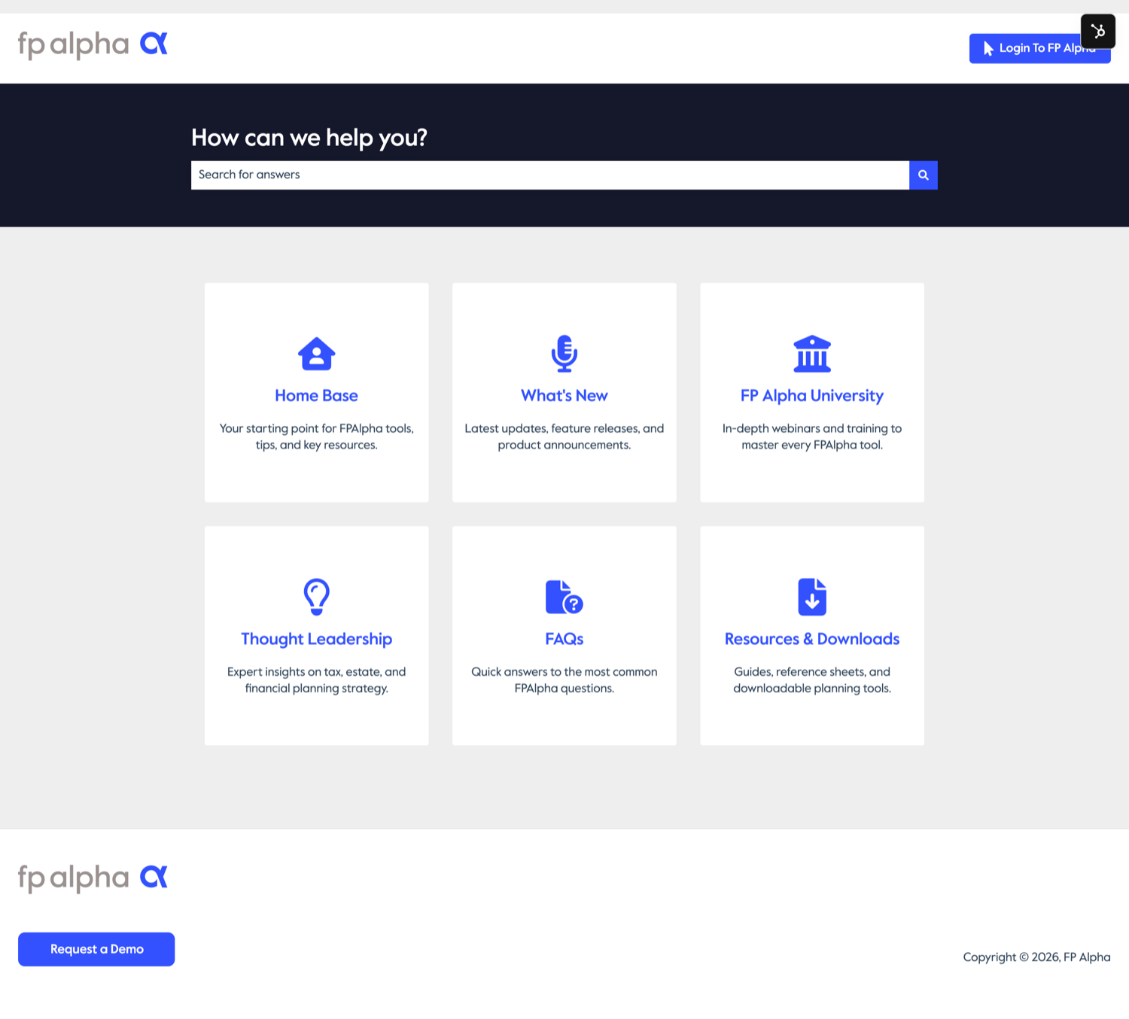Image resolution: width=1129 pixels, height=1019 pixels.
Task: Click the What's New microphone icon
Action: click(x=564, y=354)
